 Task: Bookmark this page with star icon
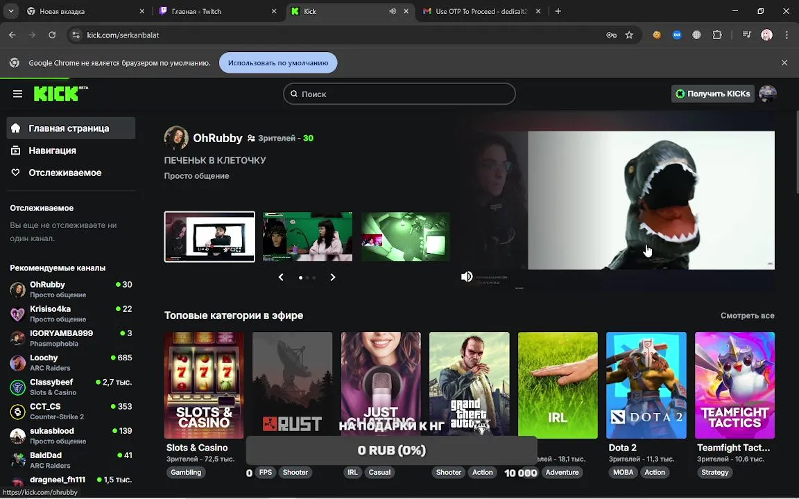point(629,35)
